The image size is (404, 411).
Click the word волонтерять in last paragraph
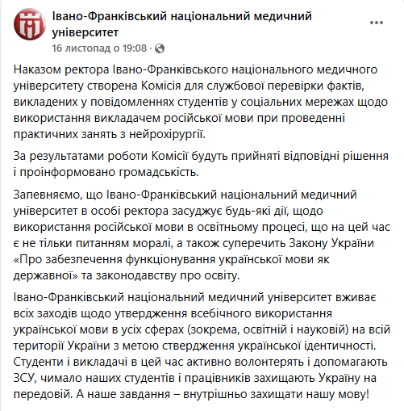pyautogui.click(x=269, y=363)
